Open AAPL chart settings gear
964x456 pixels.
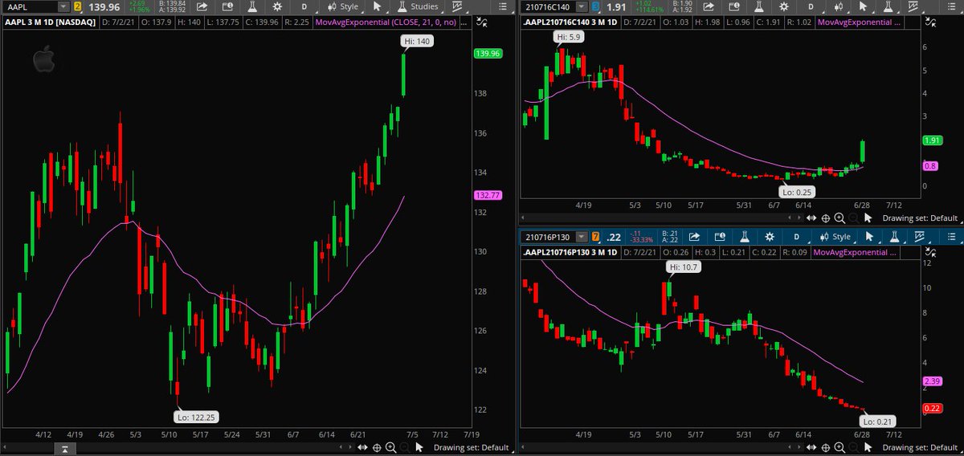(x=277, y=6)
